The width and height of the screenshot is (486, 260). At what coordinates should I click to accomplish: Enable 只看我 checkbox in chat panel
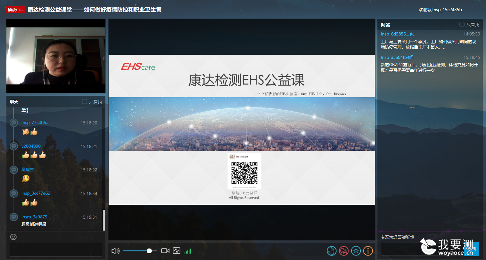[85, 101]
